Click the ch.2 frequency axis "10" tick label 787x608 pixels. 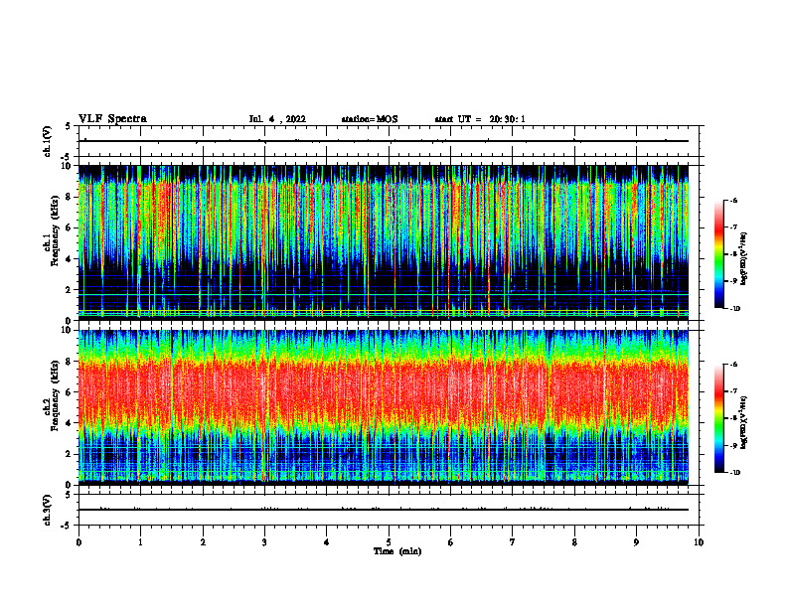(66, 330)
